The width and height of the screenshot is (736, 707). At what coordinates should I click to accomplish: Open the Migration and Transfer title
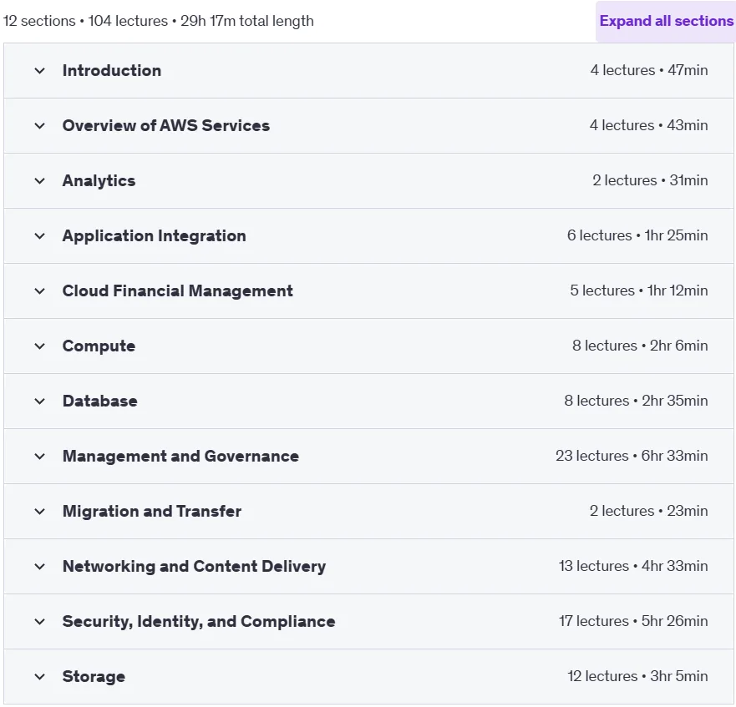click(152, 511)
